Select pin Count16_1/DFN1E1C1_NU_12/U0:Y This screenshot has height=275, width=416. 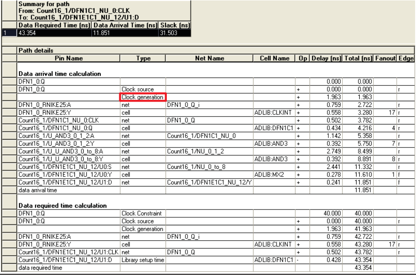pos(69,175)
